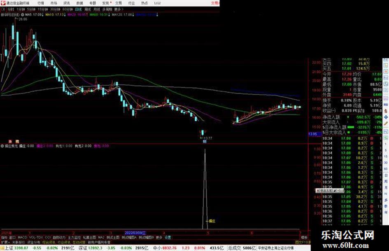
Task: Click the MA10 moving average label
Action: [x=55, y=15]
